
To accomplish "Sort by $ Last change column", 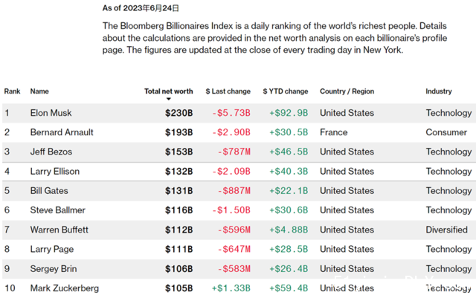I will (x=228, y=91).
